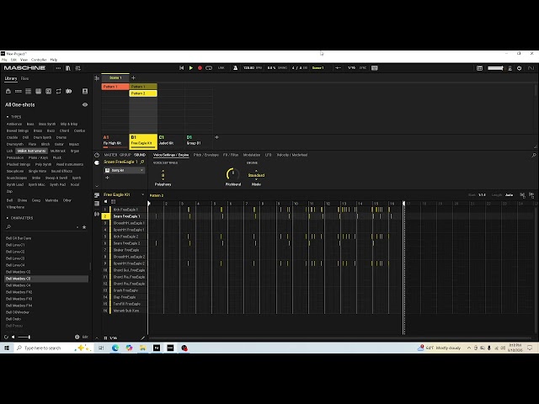Open the Modulation parameter page
This screenshot has height=404, width=539.
[252, 155]
